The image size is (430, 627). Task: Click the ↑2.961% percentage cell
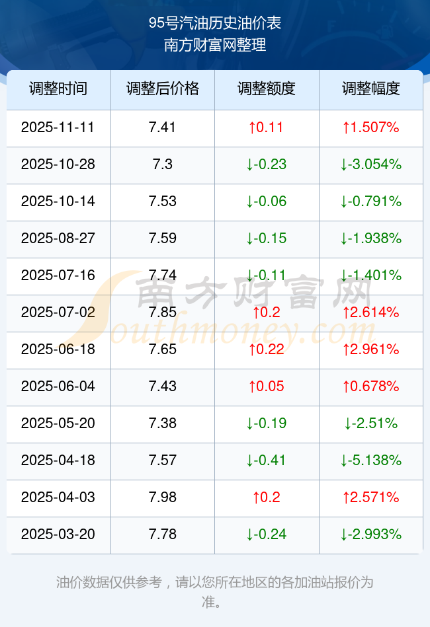[370, 350]
